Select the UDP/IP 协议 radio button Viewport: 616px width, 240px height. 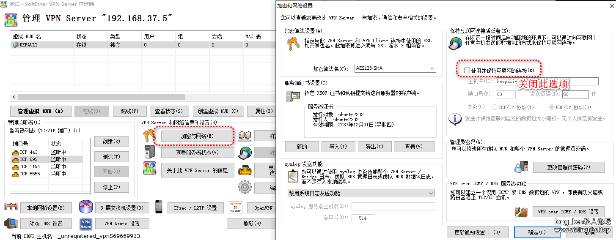[552, 107]
